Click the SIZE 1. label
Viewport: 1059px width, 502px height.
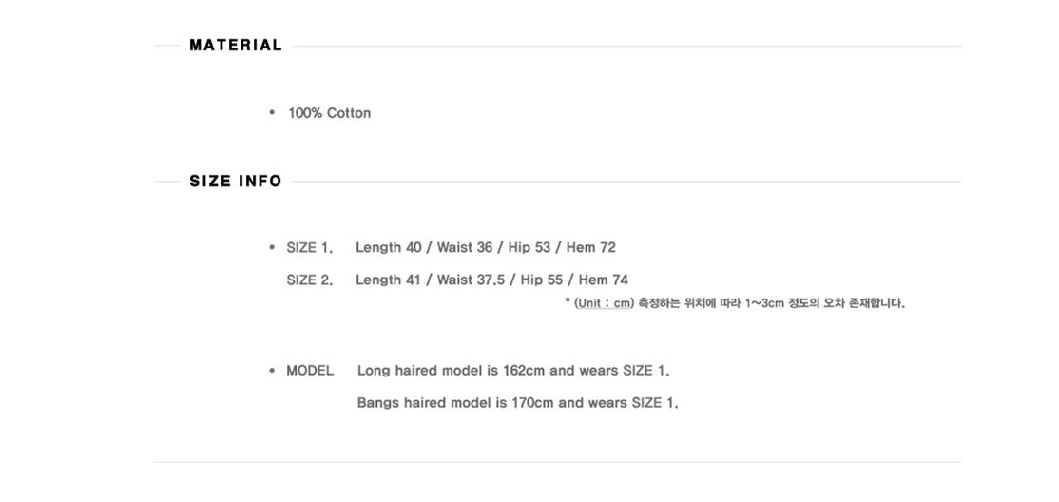(x=309, y=248)
